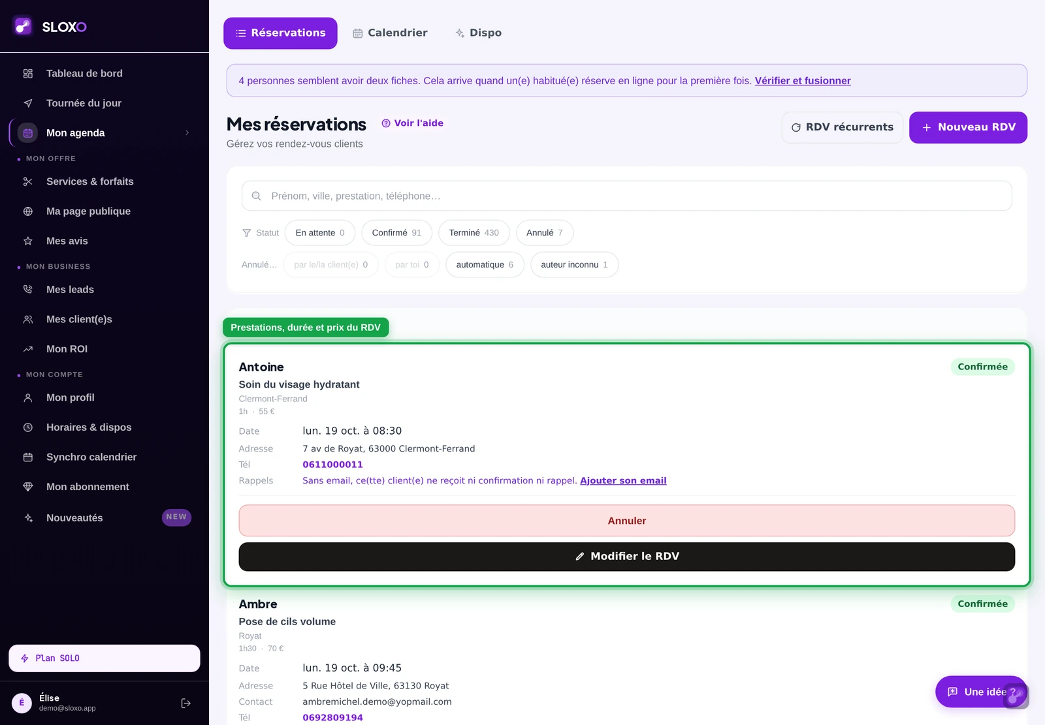
Task: Open the Plan SOLO banner
Action: coord(104,658)
